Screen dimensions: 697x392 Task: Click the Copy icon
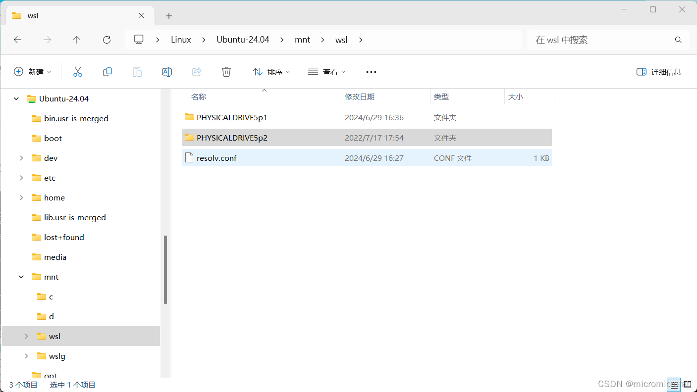click(x=107, y=71)
